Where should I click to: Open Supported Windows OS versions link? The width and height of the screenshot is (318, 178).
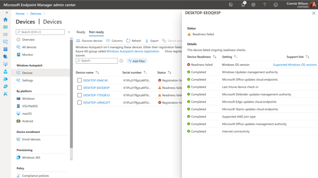pos(295,65)
